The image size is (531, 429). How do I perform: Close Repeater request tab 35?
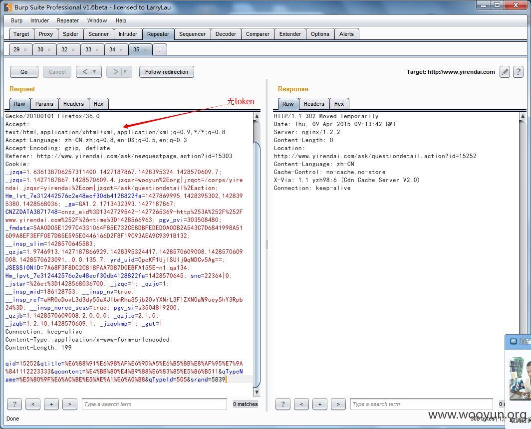click(145, 50)
